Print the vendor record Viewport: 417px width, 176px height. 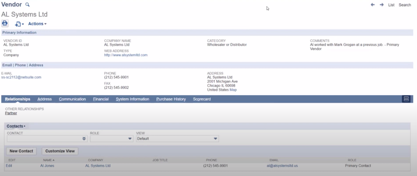(5, 23)
